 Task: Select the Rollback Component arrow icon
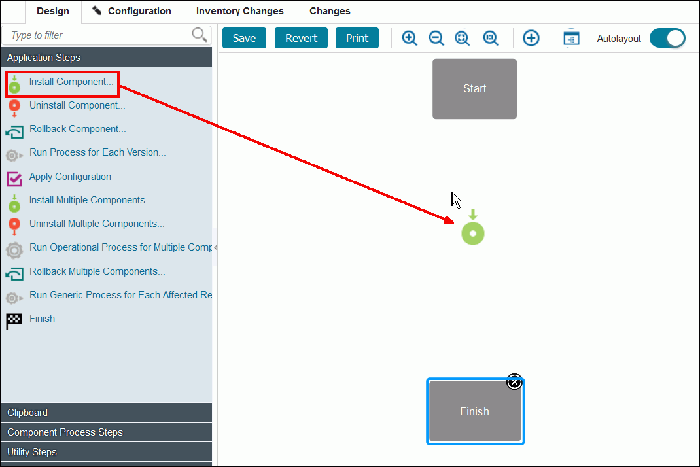(14, 130)
